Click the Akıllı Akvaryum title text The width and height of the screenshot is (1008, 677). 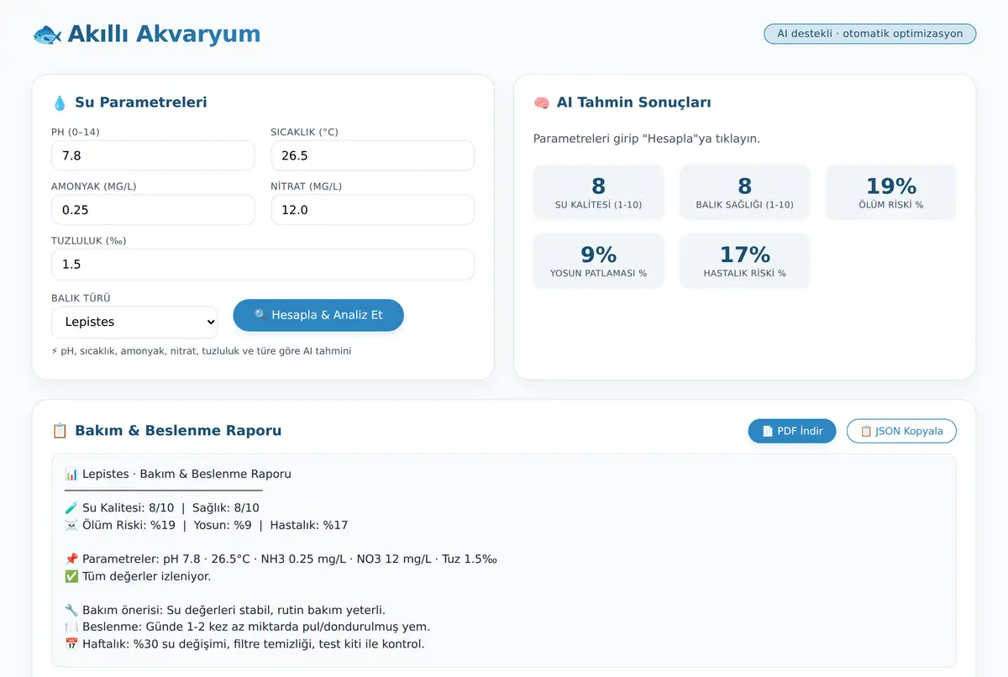click(164, 34)
